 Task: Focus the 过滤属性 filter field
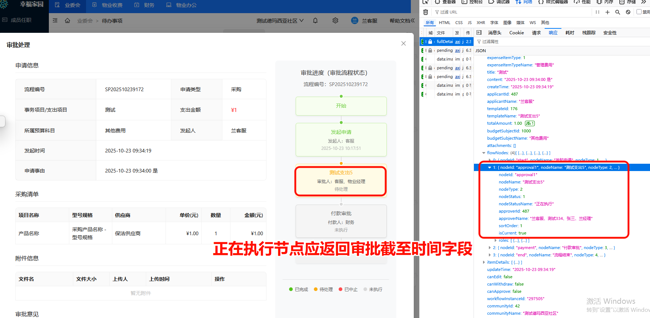click(x=561, y=42)
